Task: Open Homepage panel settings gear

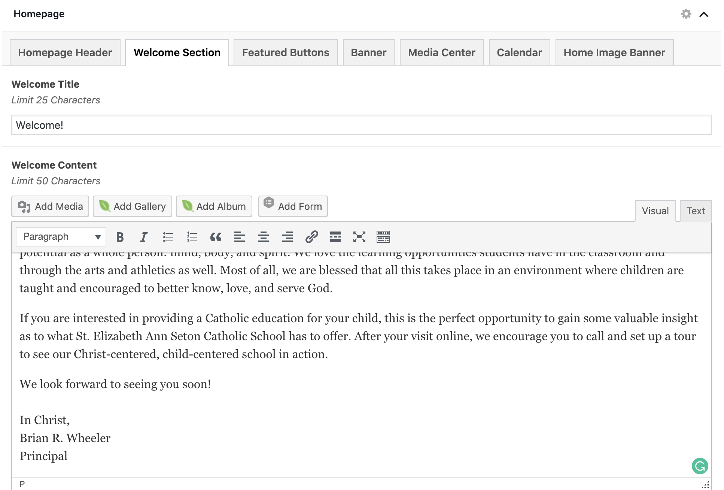Action: click(686, 14)
